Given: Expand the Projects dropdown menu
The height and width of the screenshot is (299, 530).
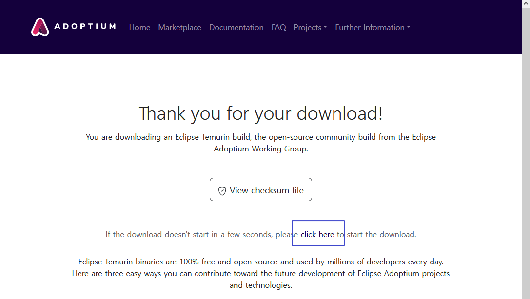Looking at the screenshot, I should coord(310,27).
